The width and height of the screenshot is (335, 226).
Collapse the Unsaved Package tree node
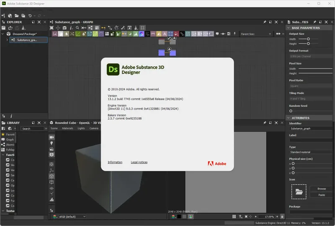point(3,34)
